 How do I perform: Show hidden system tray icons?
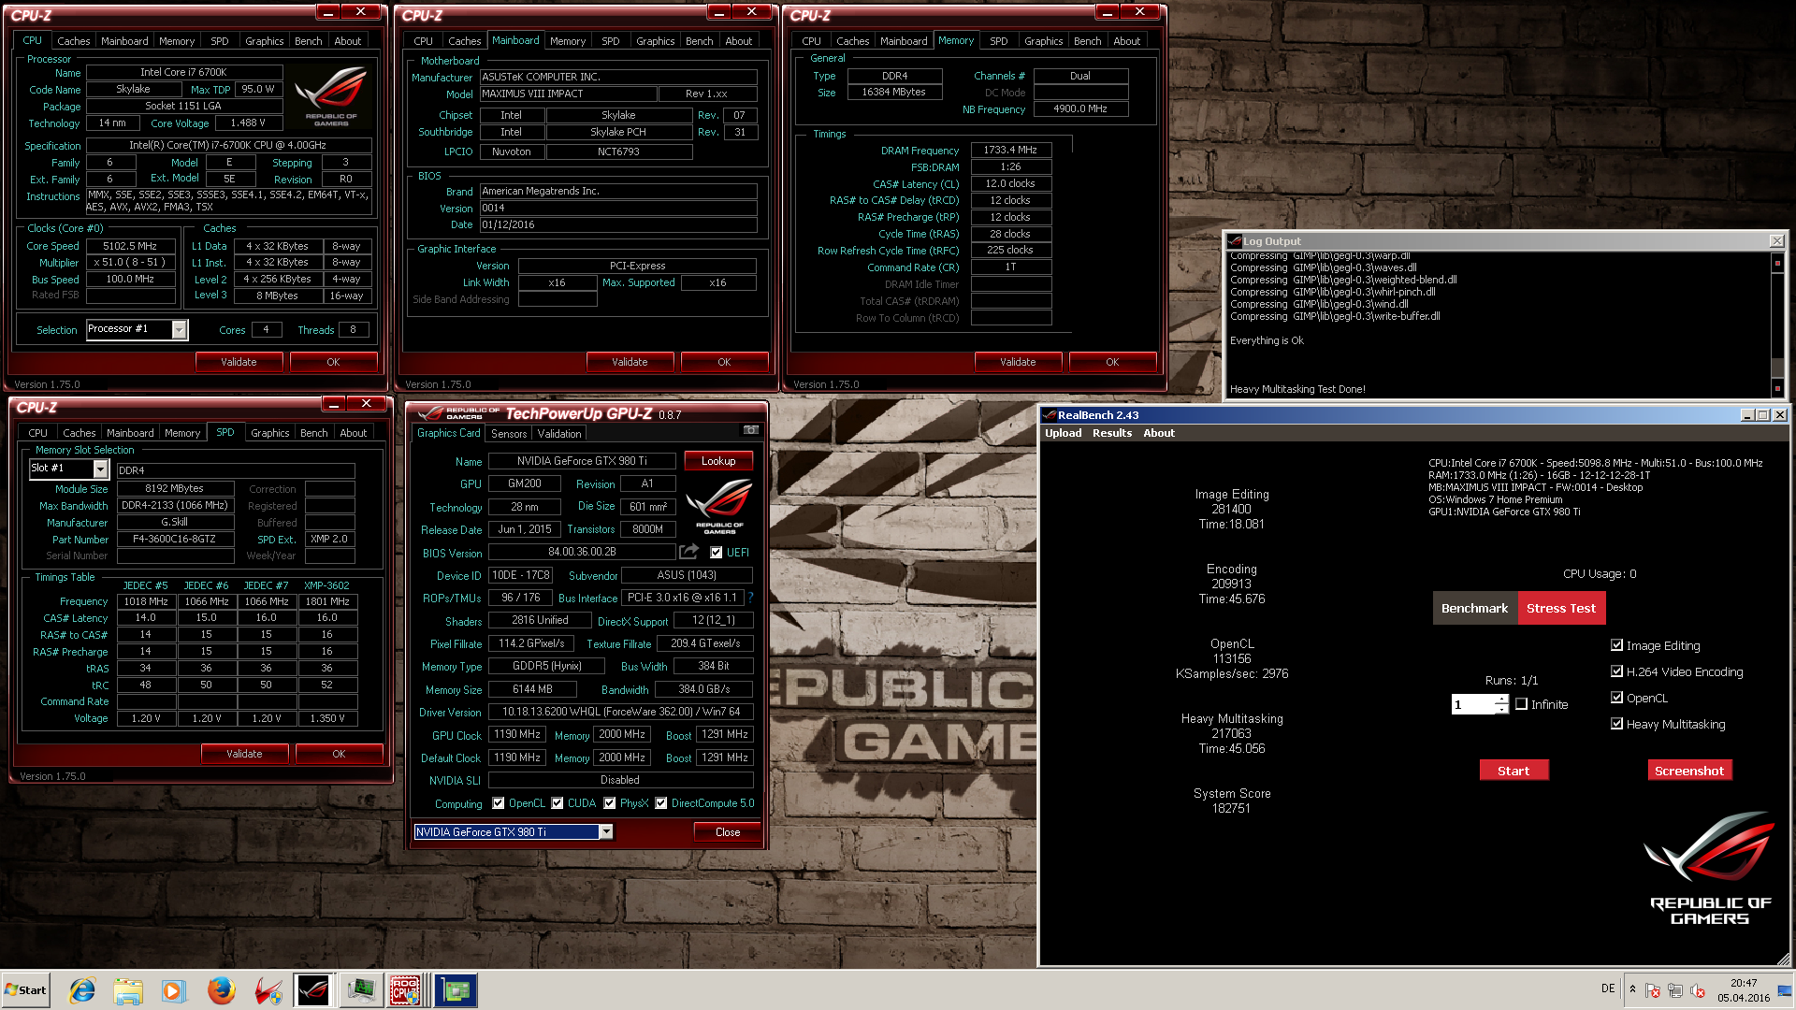coord(1632,989)
